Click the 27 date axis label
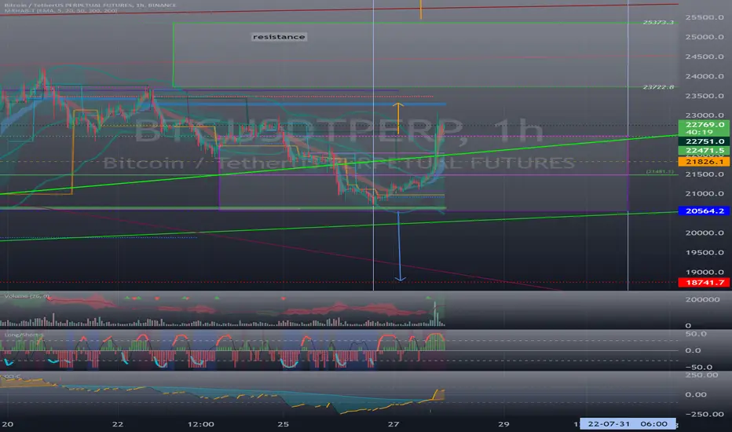732x432 pixels. click(x=393, y=424)
